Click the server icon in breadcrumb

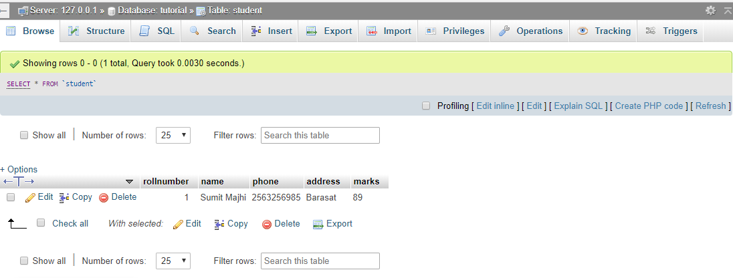23,11
